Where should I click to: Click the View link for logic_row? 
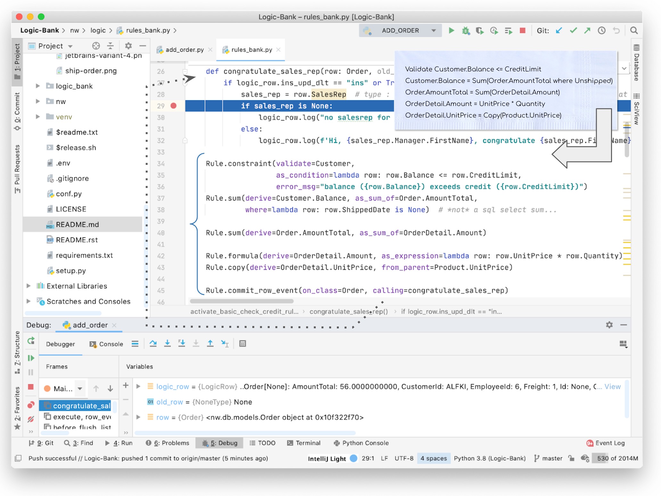[x=612, y=386]
